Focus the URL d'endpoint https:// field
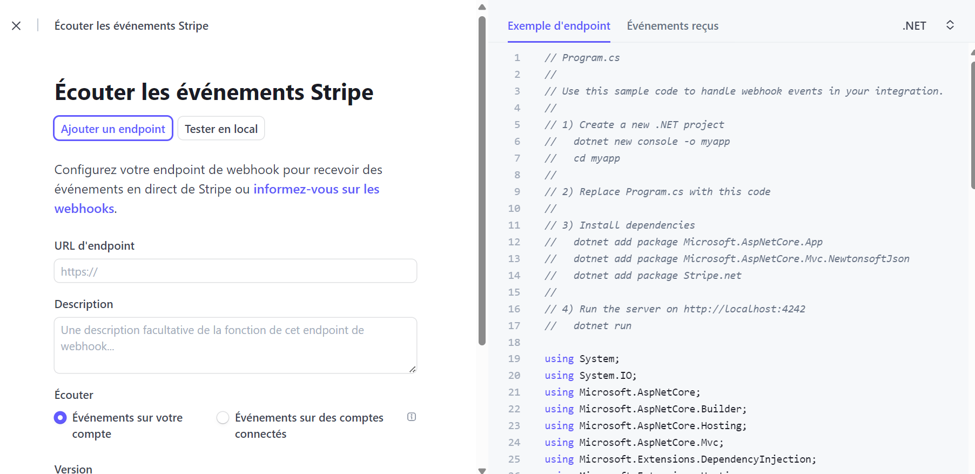Image resolution: width=975 pixels, height=474 pixels. [x=236, y=271]
